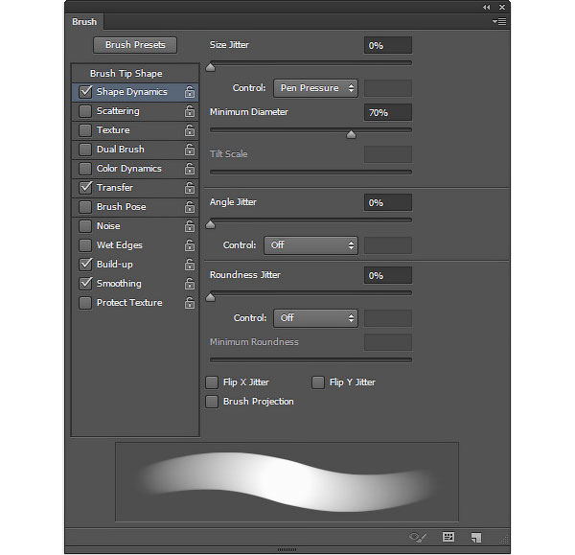Uncheck the Build-up checkbox
The image size is (575, 555).
[x=85, y=265]
